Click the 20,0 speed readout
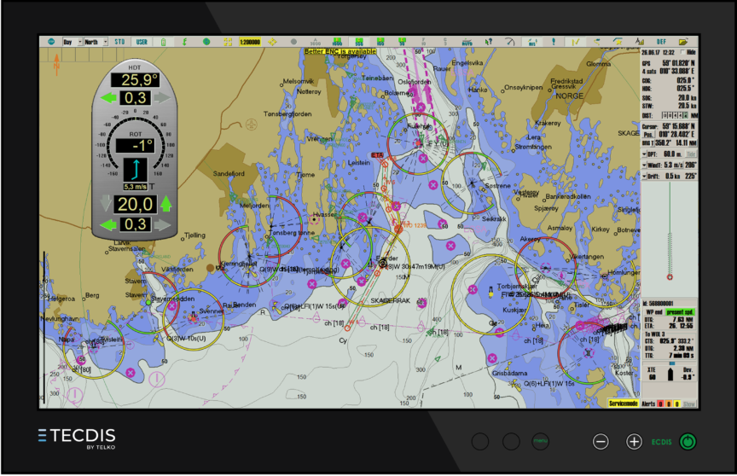737x476 pixels. 136,205
